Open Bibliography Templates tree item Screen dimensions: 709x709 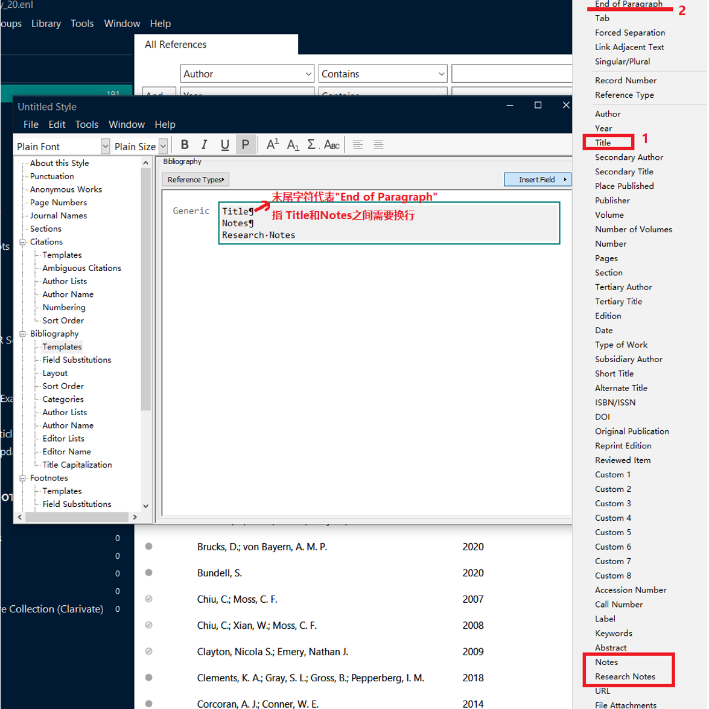click(62, 347)
